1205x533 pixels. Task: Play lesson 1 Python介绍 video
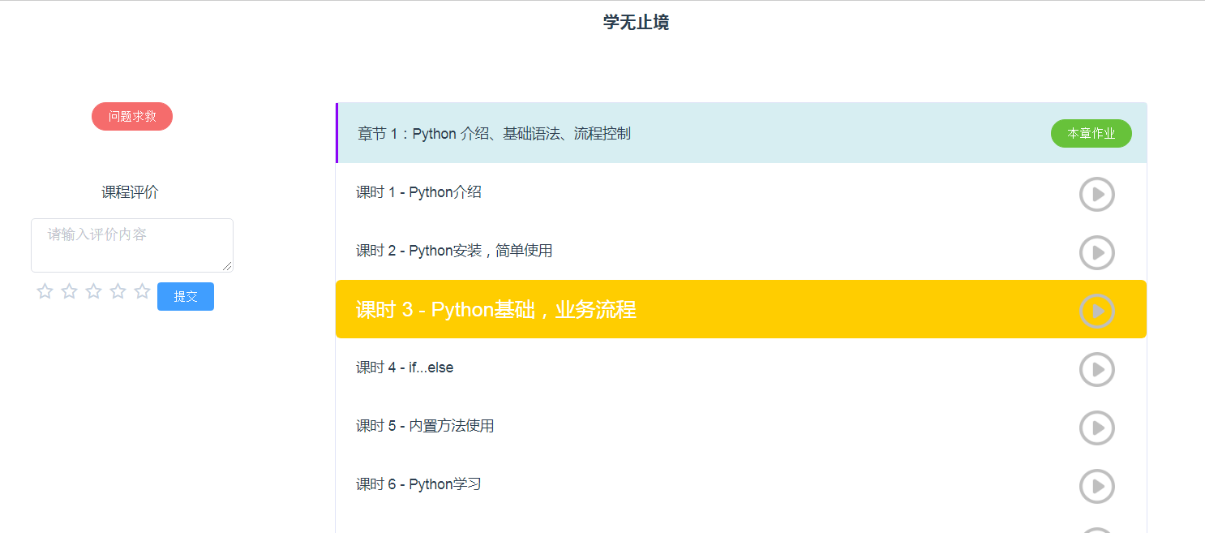tap(1096, 194)
